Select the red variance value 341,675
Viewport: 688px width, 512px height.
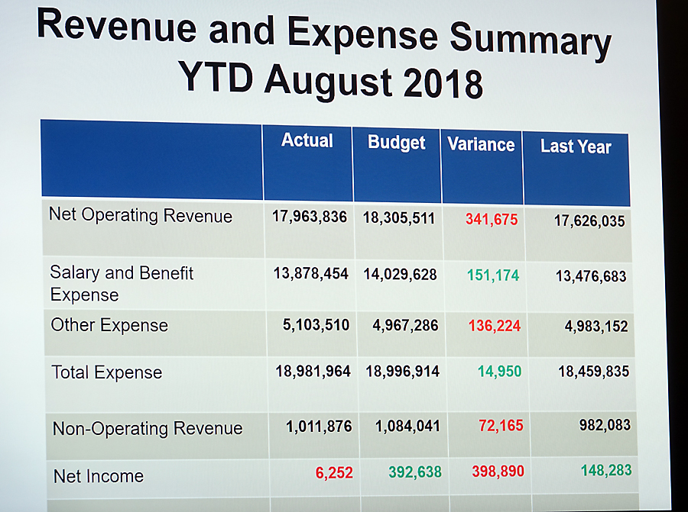(492, 220)
